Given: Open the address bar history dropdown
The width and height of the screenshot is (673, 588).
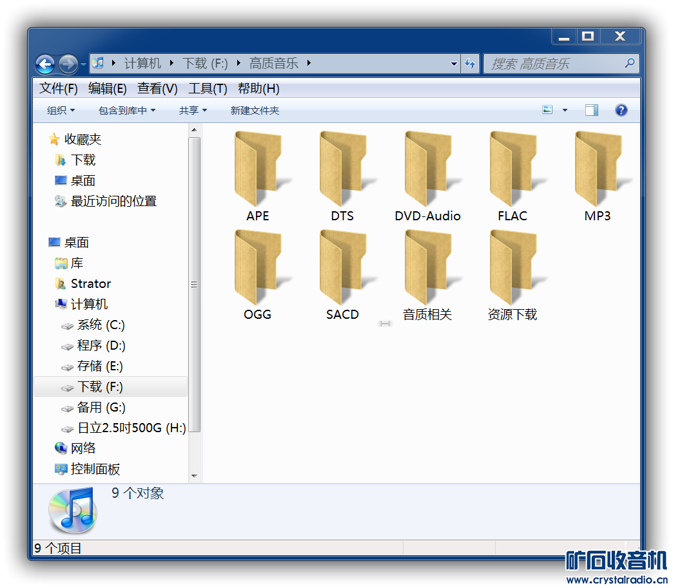Looking at the screenshot, I should click(x=454, y=64).
